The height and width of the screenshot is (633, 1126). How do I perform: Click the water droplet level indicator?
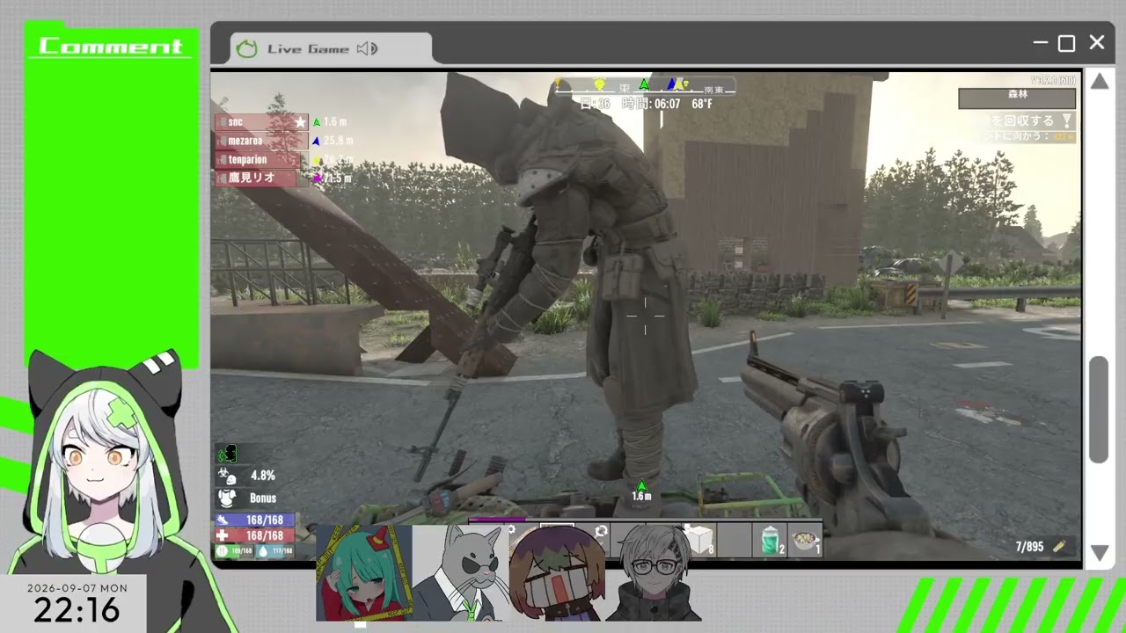click(274, 551)
